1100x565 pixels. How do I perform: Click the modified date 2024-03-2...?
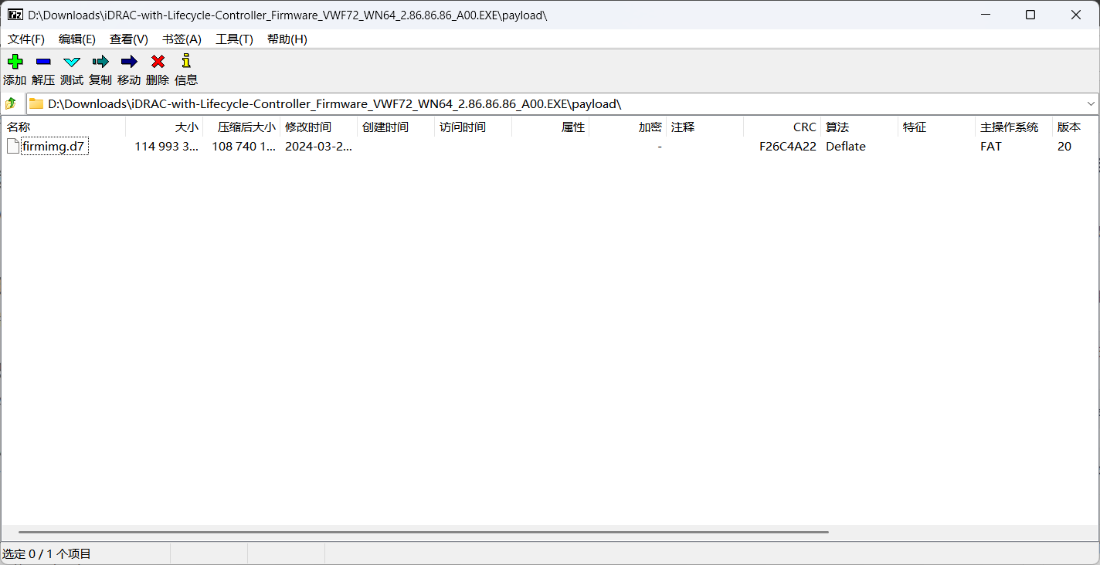tap(318, 147)
